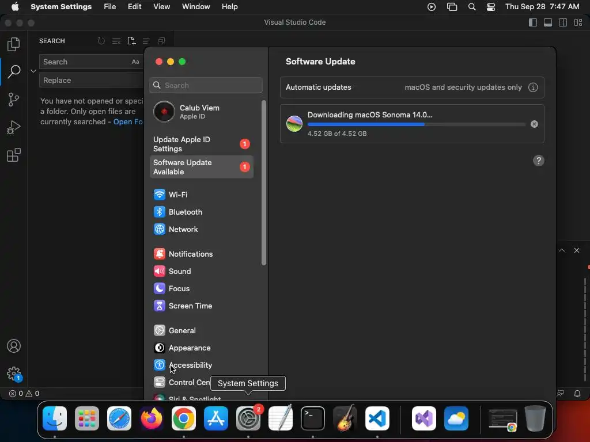This screenshot has width=590, height=442.
Task: Customize layout in VS Code title bar
Action: coord(578,22)
